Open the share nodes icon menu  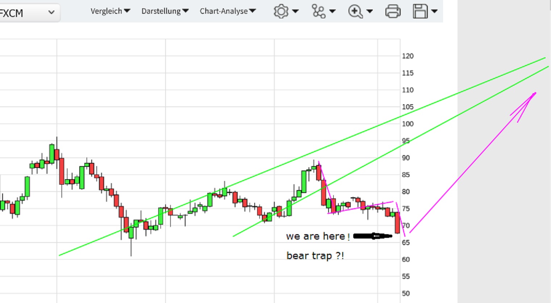(x=323, y=11)
